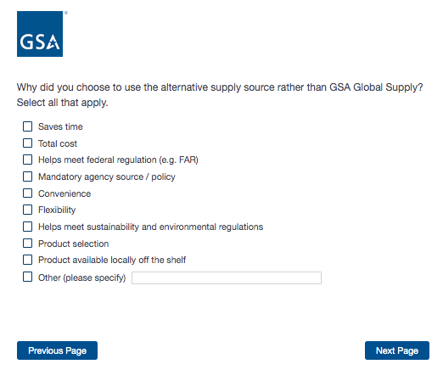Image resolution: width=443 pixels, height=381 pixels.
Task: Go to the Previous Page
Action: tap(57, 350)
